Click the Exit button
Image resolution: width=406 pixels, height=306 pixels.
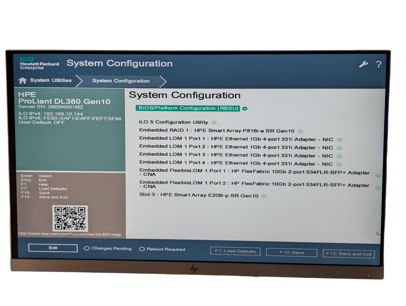(53, 248)
